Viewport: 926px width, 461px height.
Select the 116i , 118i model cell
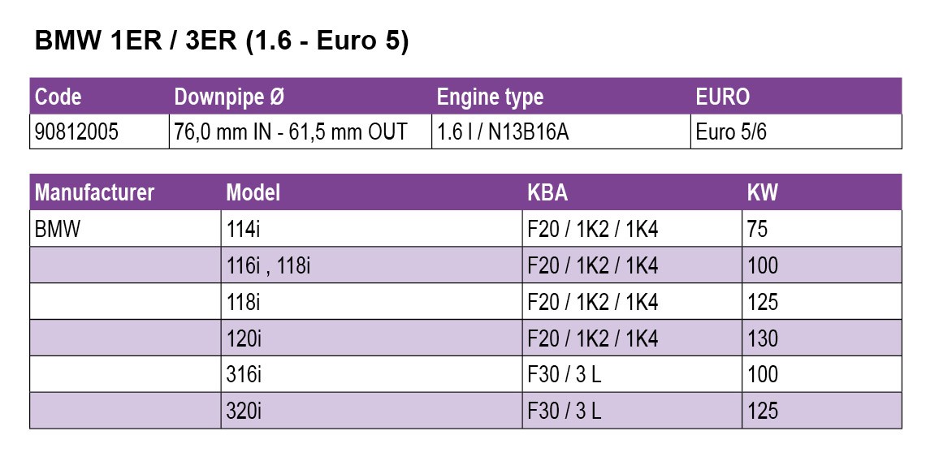(x=268, y=265)
